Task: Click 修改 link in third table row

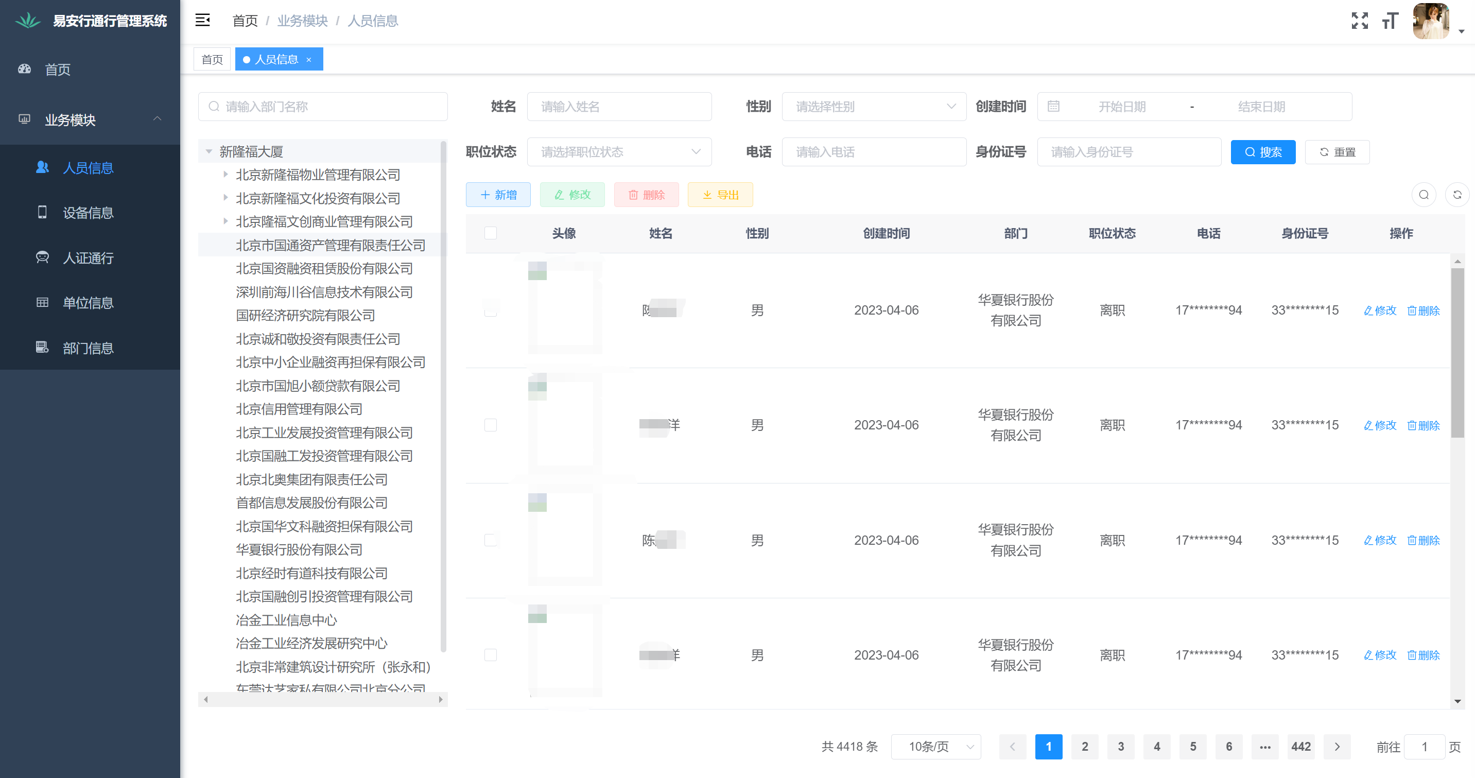Action: 1380,540
